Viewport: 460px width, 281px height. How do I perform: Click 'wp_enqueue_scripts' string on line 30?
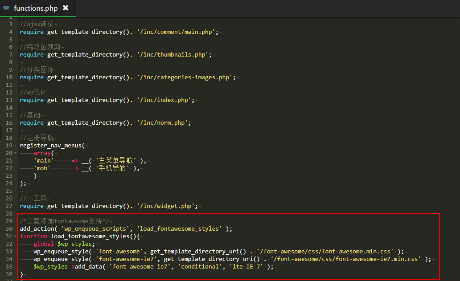tap(95, 228)
